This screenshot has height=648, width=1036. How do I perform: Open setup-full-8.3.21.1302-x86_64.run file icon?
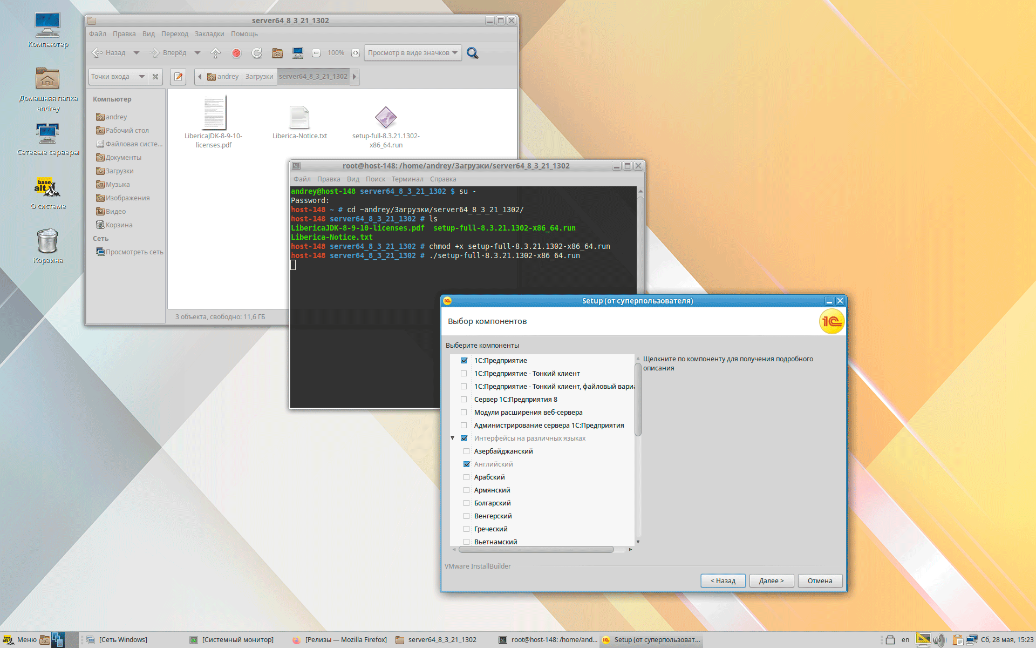click(x=385, y=117)
